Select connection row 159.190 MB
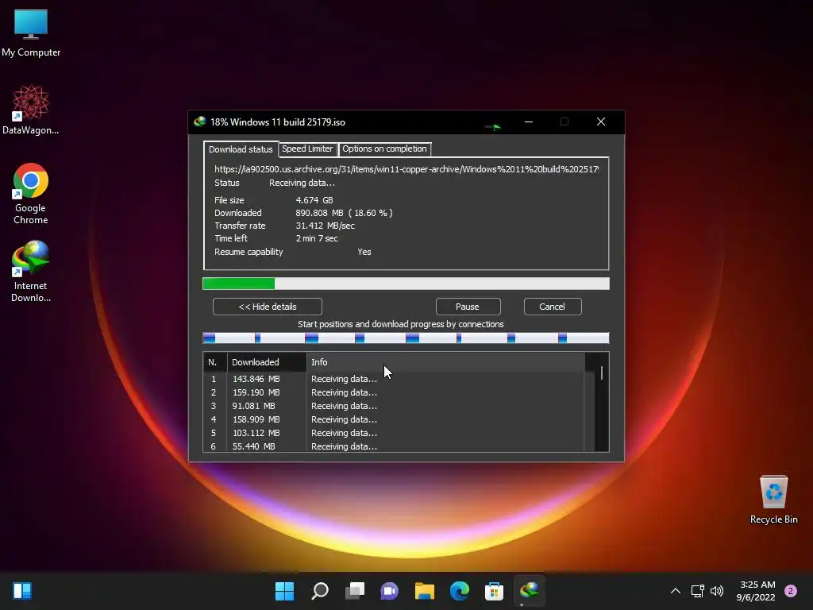This screenshot has width=813, height=610. pos(394,392)
